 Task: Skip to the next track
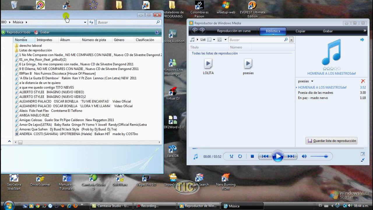point(291,156)
